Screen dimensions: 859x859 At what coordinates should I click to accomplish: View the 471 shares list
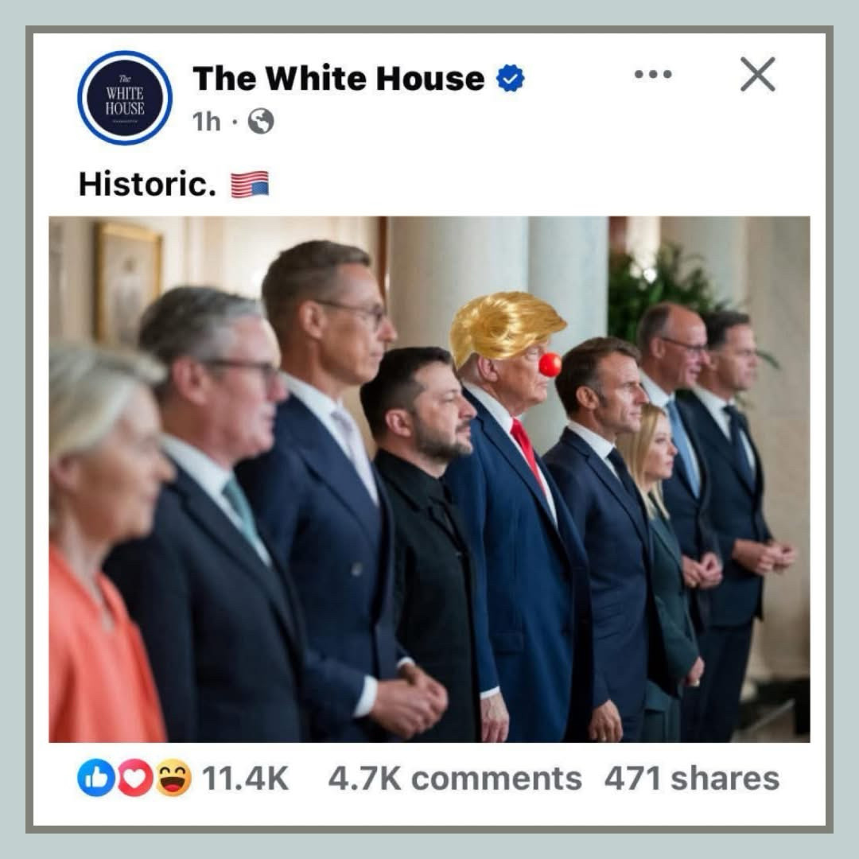691,778
